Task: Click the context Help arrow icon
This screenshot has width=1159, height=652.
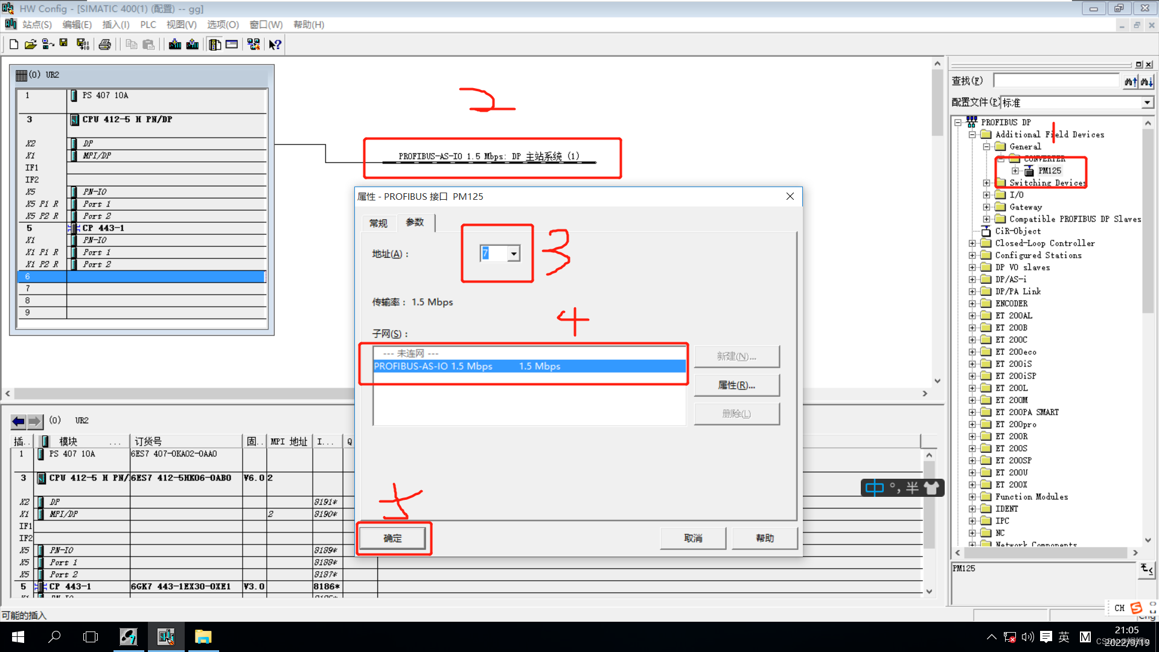Action: (275, 44)
